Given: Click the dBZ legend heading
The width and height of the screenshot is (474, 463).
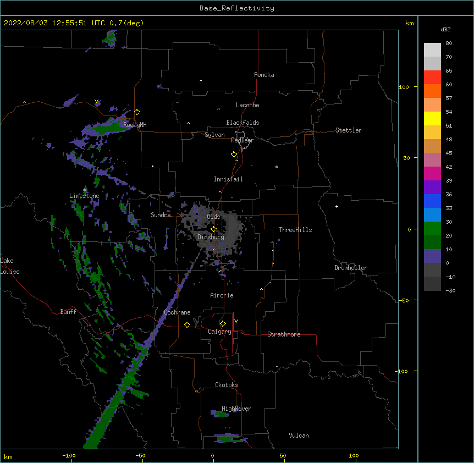Looking at the screenshot, I should coord(445,29).
